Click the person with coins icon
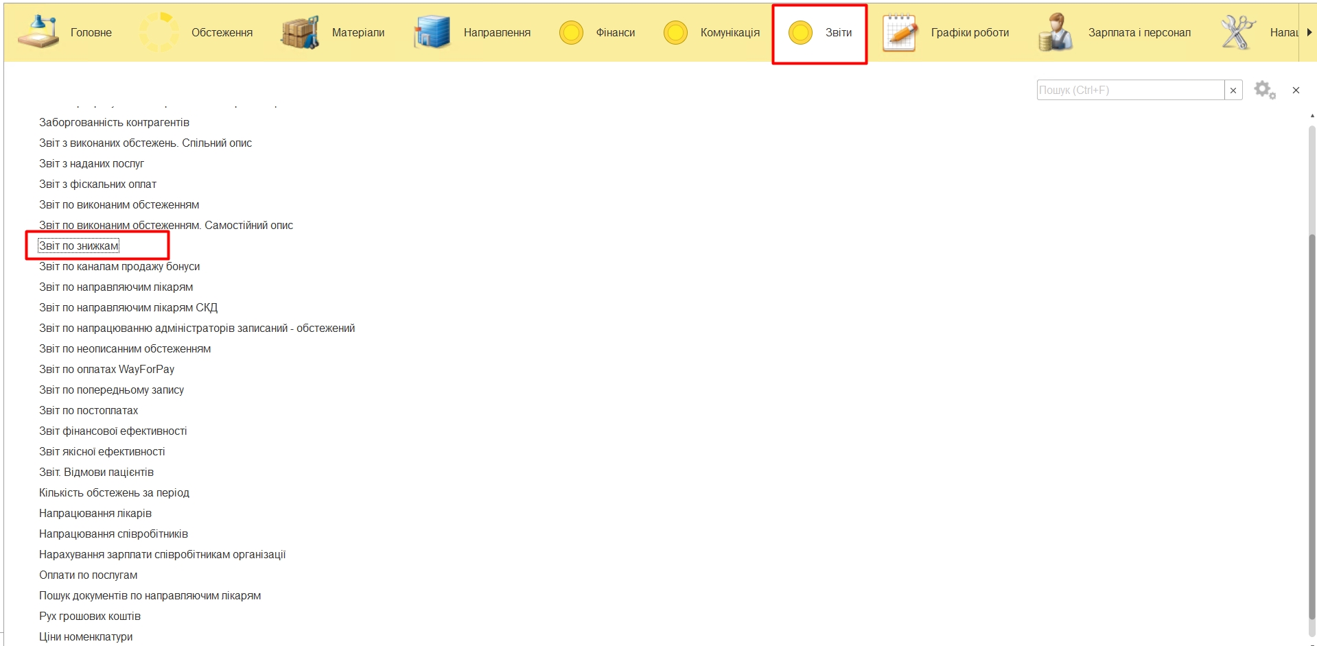Screen dimensions: 1317x646 click(1055, 32)
